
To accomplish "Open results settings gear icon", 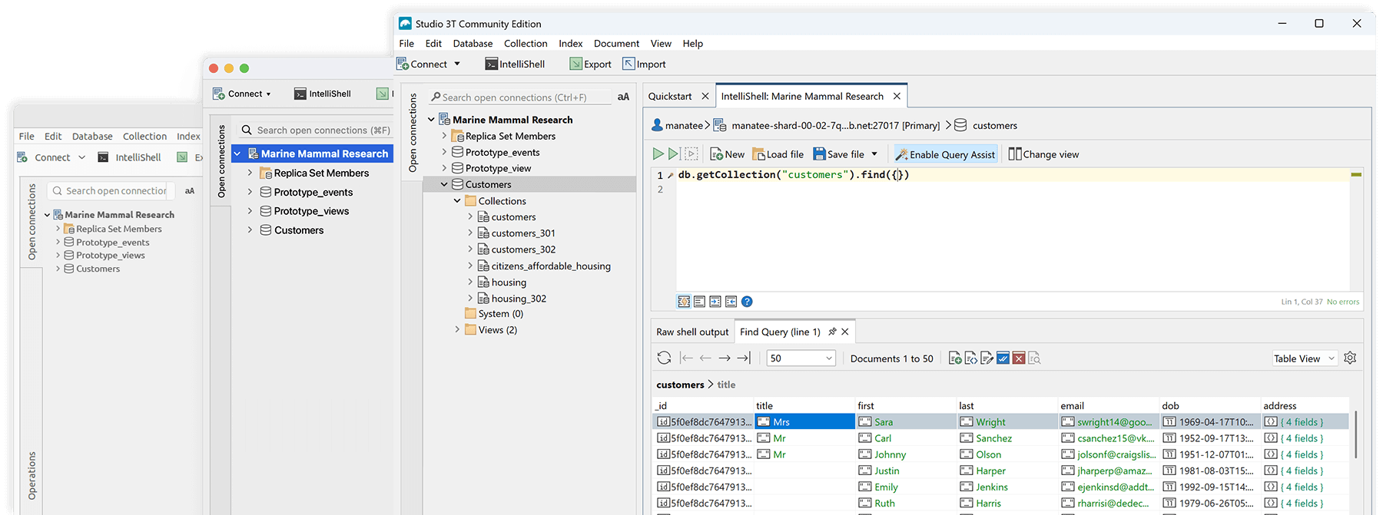I will (1350, 358).
